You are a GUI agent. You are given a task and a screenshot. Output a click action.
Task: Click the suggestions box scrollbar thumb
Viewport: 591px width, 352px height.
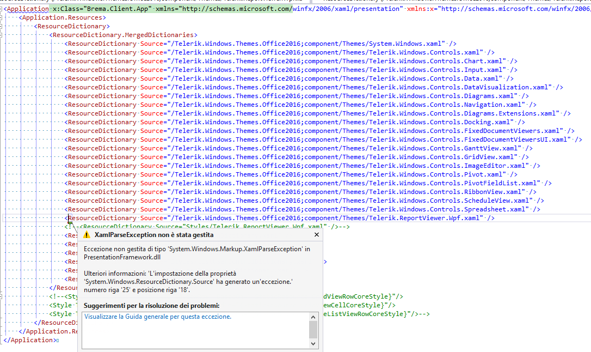point(313,330)
